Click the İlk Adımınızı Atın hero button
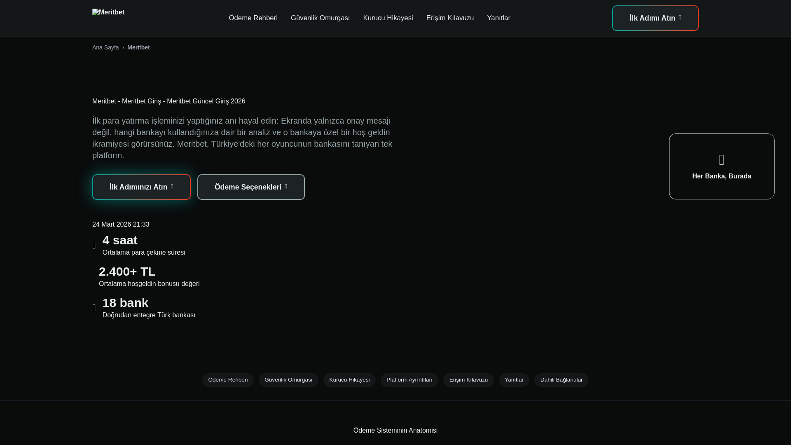The width and height of the screenshot is (791, 445). coord(141,187)
